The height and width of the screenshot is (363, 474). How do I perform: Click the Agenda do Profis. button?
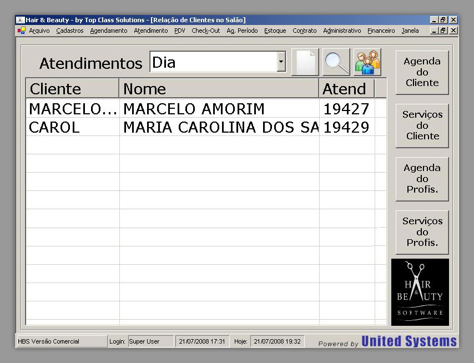tap(422, 179)
